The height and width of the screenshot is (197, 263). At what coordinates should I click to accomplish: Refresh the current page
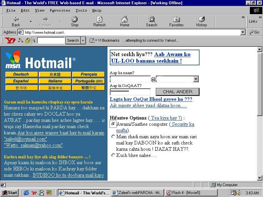click(100, 22)
